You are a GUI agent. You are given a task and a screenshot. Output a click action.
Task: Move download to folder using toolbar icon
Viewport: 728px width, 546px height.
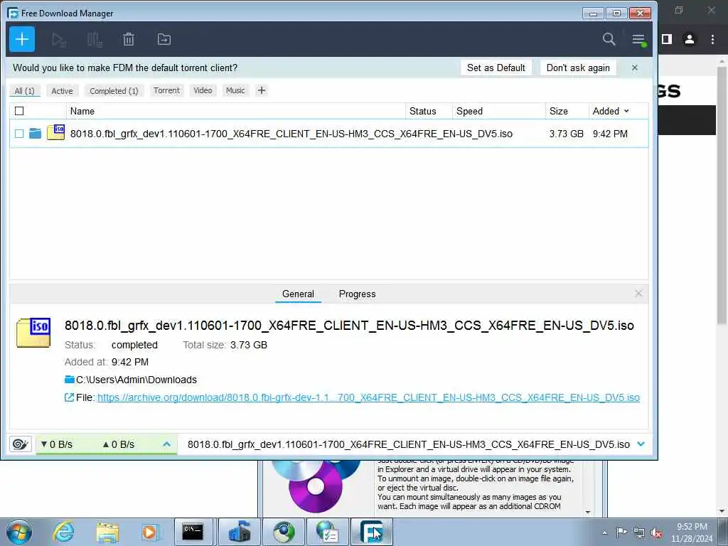pyautogui.click(x=164, y=40)
